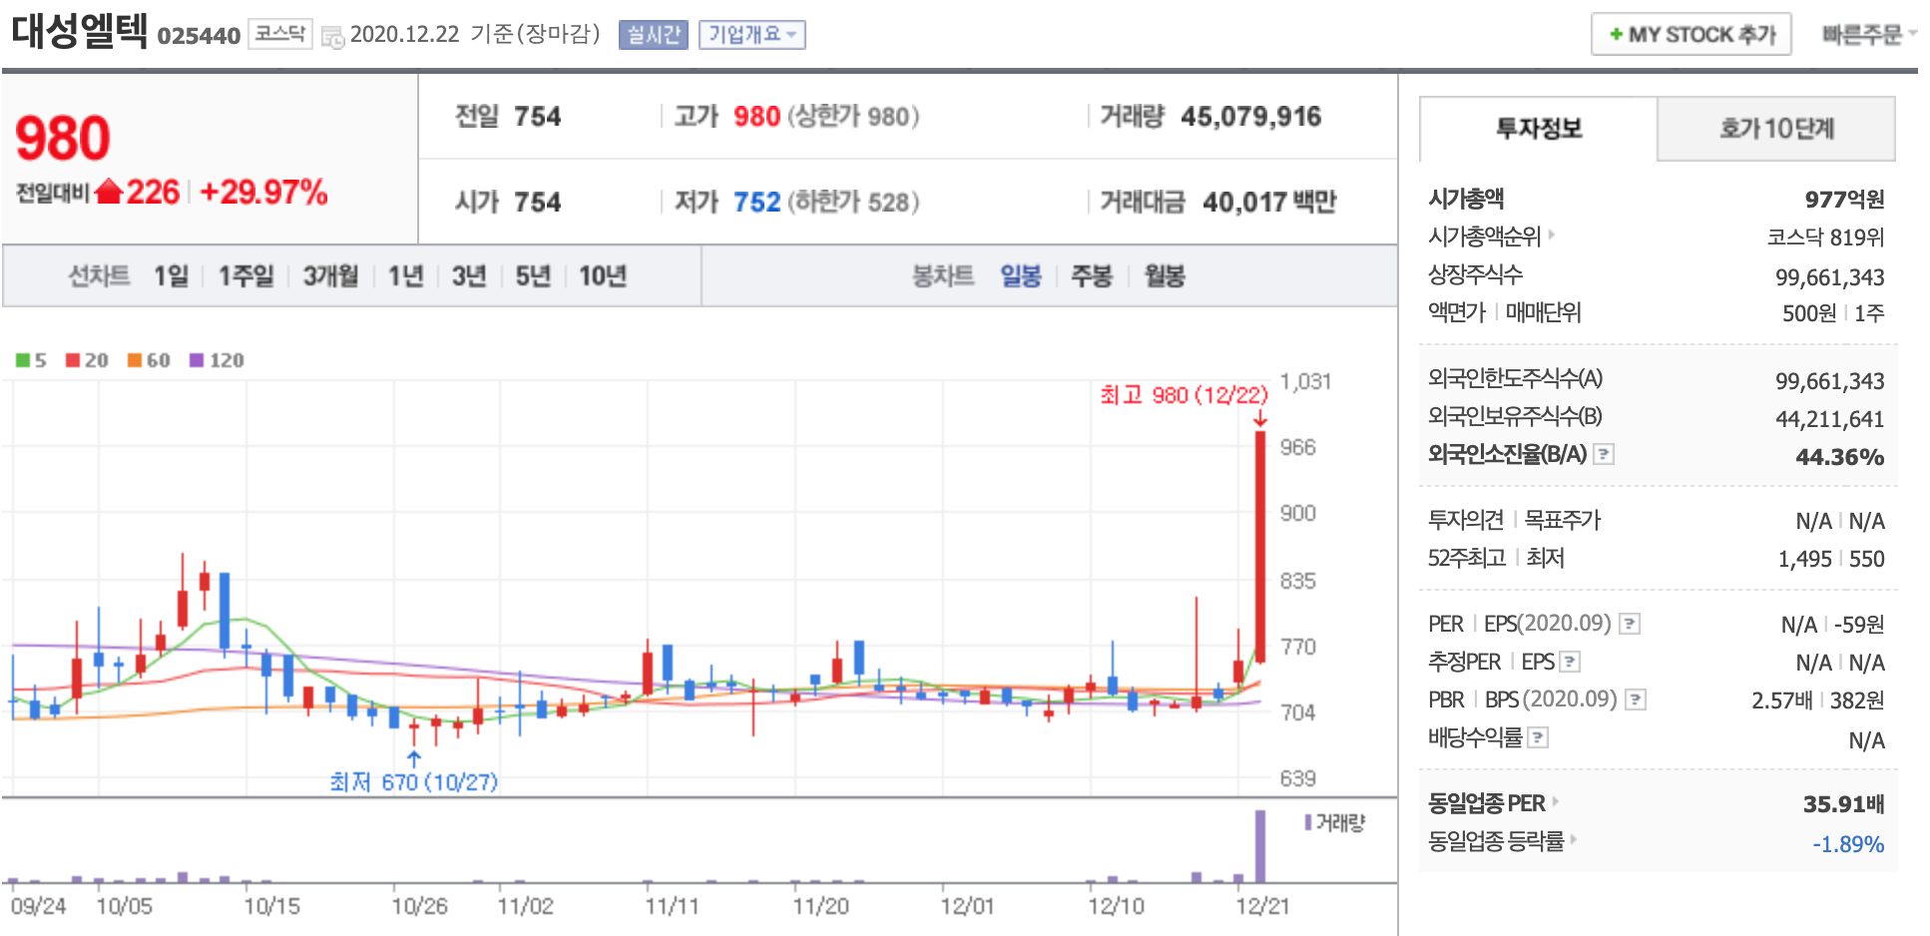This screenshot has width=1930, height=936.
Task: Select the 1년 line chart period
Action: (405, 275)
